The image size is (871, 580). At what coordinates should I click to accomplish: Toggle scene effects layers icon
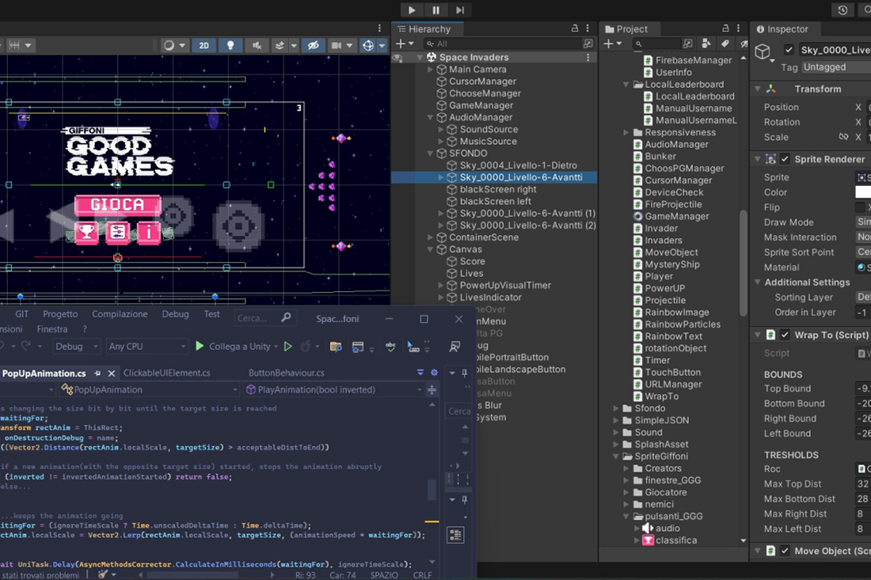(x=280, y=46)
